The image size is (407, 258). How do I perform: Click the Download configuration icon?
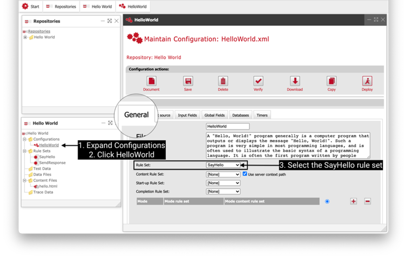295,81
